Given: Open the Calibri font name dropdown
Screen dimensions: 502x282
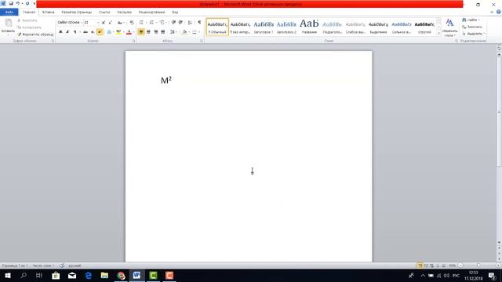Looking at the screenshot, I should 82,23.
